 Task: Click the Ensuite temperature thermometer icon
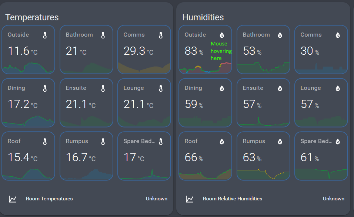[x=103, y=88]
